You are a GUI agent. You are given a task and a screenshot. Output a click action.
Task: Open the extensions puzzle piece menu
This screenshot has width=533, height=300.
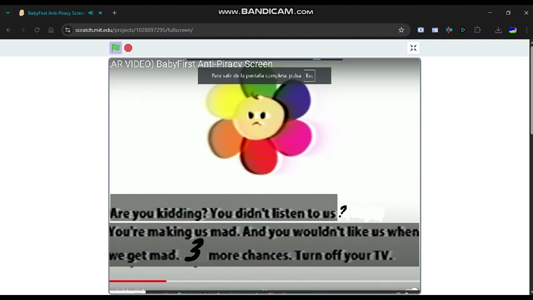click(x=477, y=30)
